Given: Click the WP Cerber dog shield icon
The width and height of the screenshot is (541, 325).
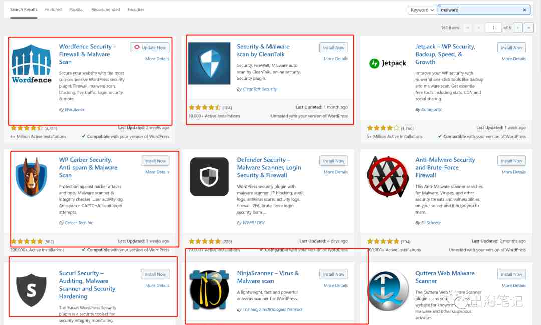Looking at the screenshot, I should [32, 176].
